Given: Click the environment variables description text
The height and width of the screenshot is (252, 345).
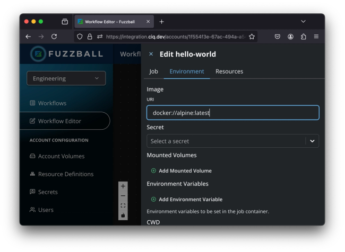Looking at the screenshot, I should tap(208, 211).
